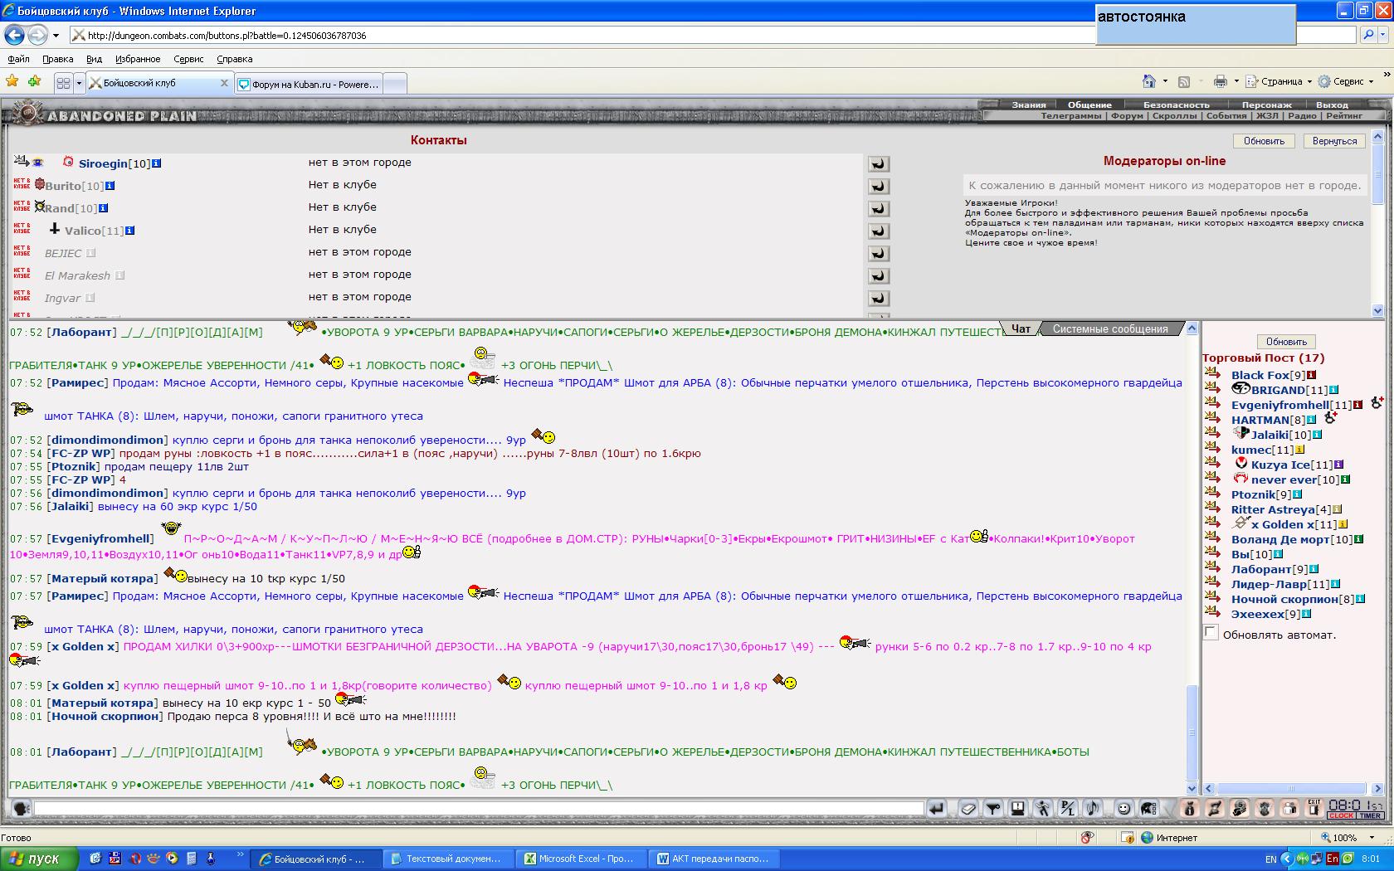
Task: Click reply arrow button in Ingvar row
Action: click(x=878, y=299)
